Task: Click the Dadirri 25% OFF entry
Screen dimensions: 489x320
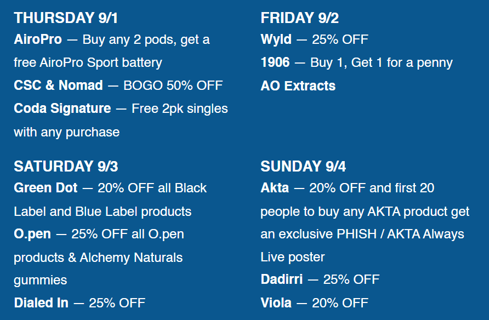Action: click(x=320, y=279)
